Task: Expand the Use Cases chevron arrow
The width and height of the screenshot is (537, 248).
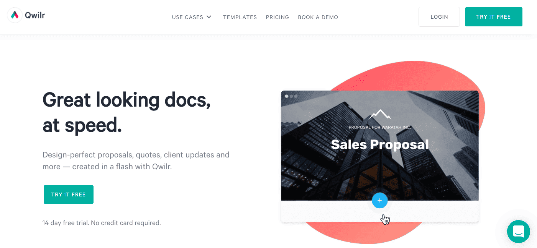Action: tap(209, 17)
